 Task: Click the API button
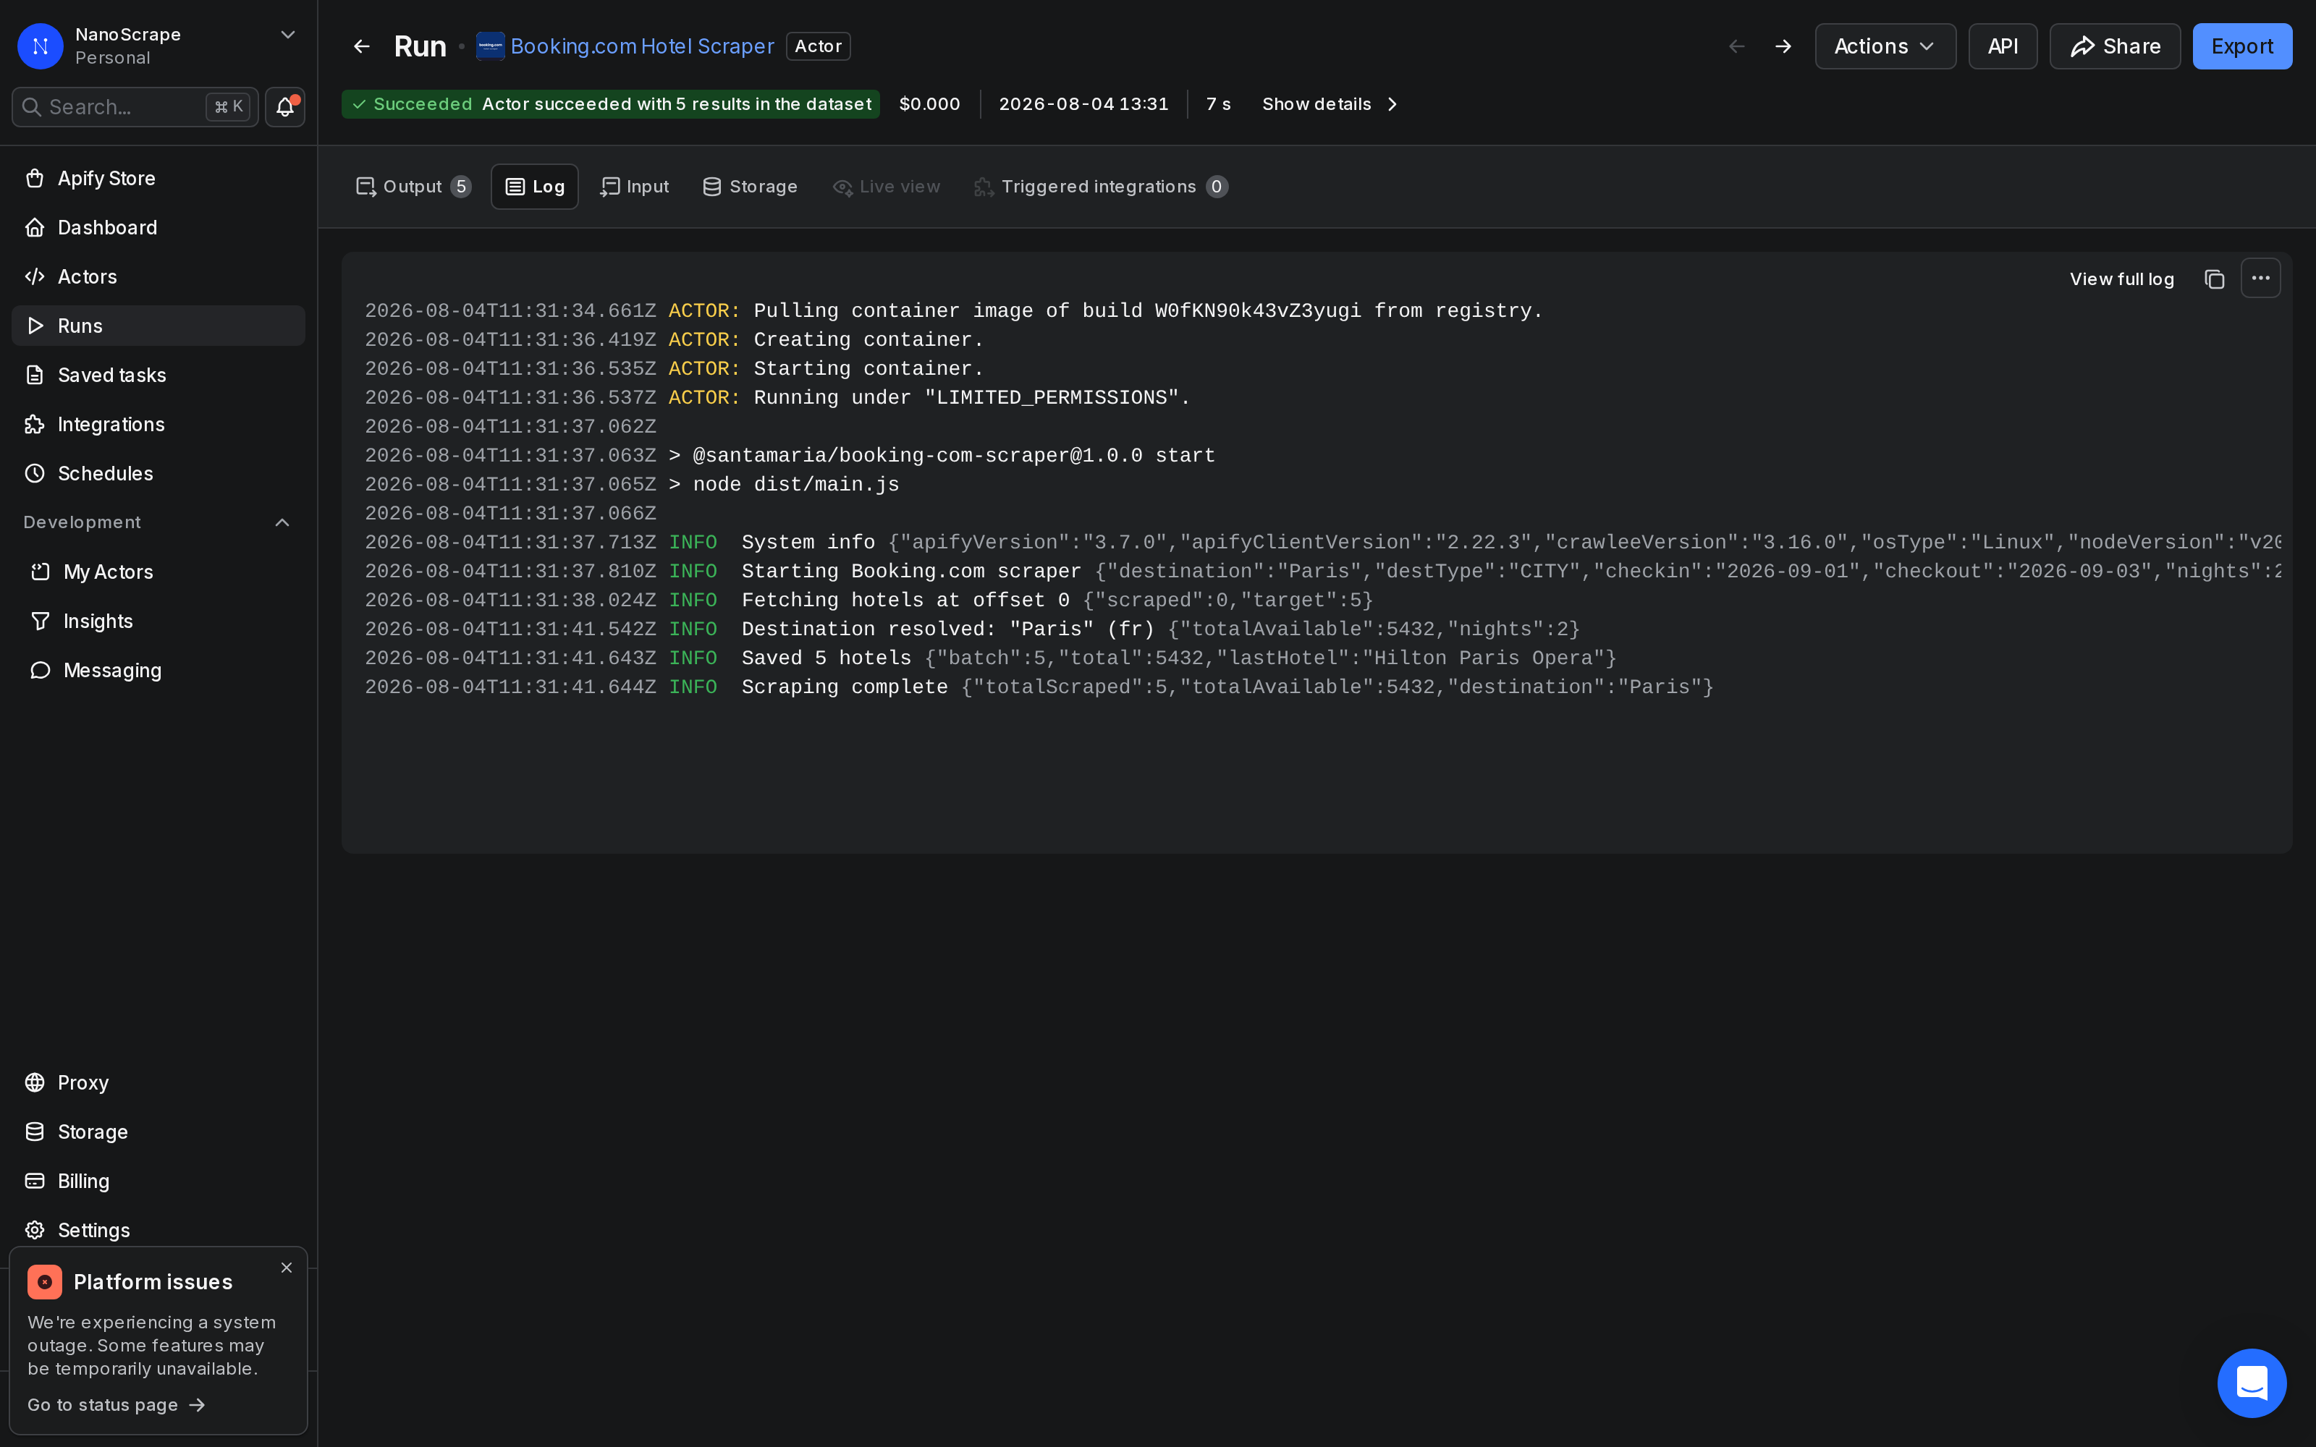tap(2002, 46)
